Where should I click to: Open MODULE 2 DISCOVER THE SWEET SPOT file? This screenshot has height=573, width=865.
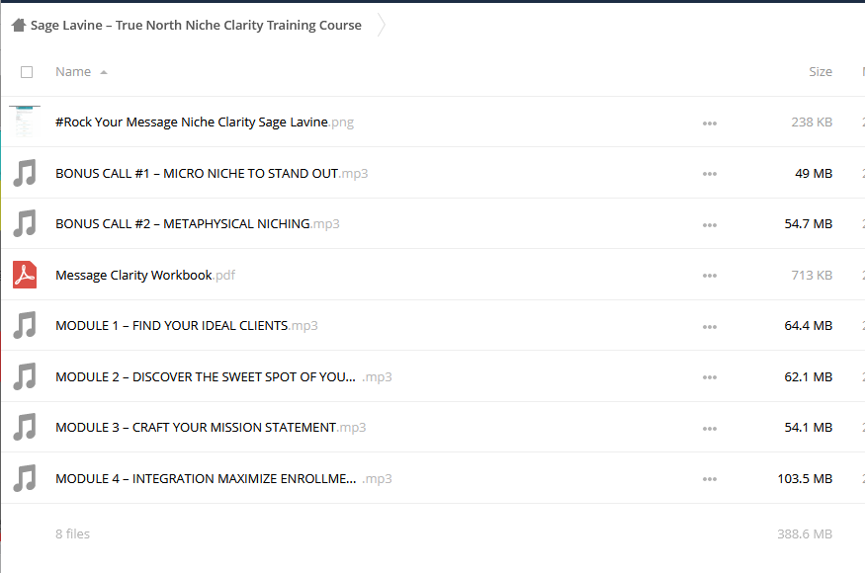click(224, 376)
